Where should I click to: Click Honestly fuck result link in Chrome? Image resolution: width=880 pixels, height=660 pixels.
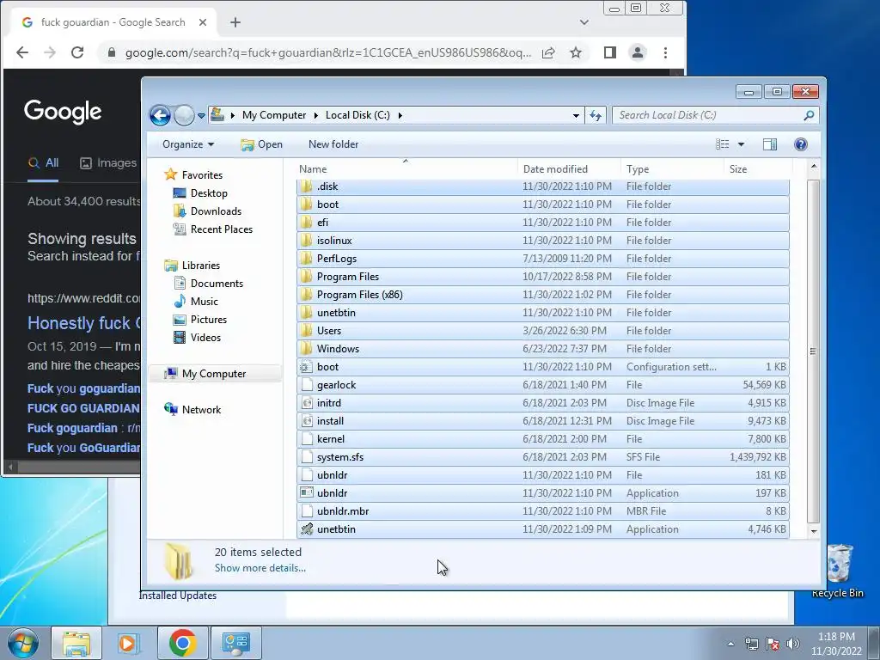pyautogui.click(x=83, y=323)
